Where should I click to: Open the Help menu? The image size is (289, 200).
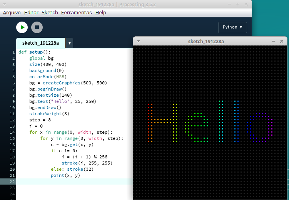pos(100,12)
